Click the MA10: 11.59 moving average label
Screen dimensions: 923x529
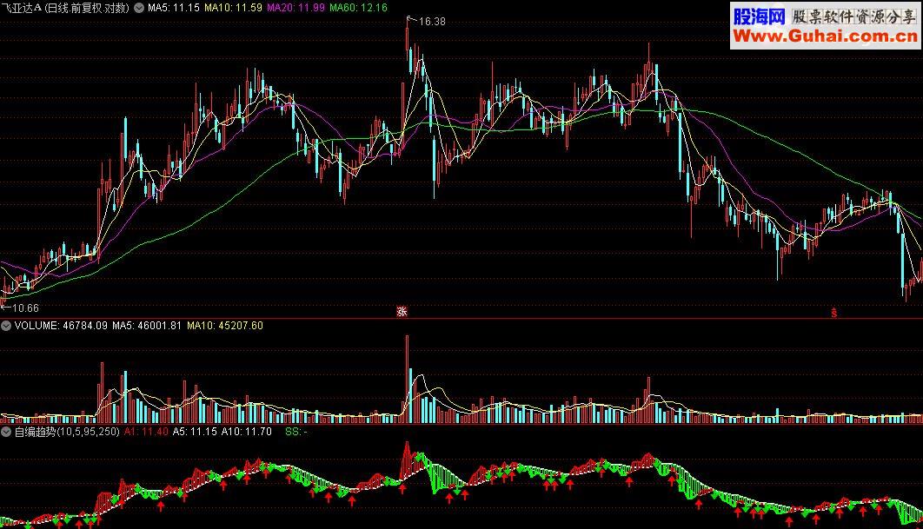tap(233, 8)
